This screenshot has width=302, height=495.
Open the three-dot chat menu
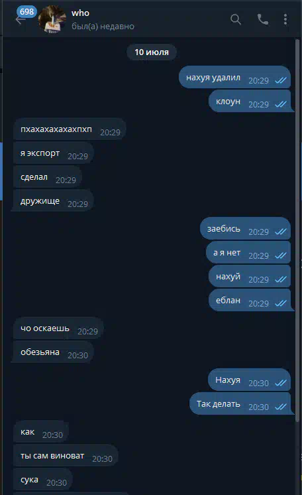coord(285,19)
